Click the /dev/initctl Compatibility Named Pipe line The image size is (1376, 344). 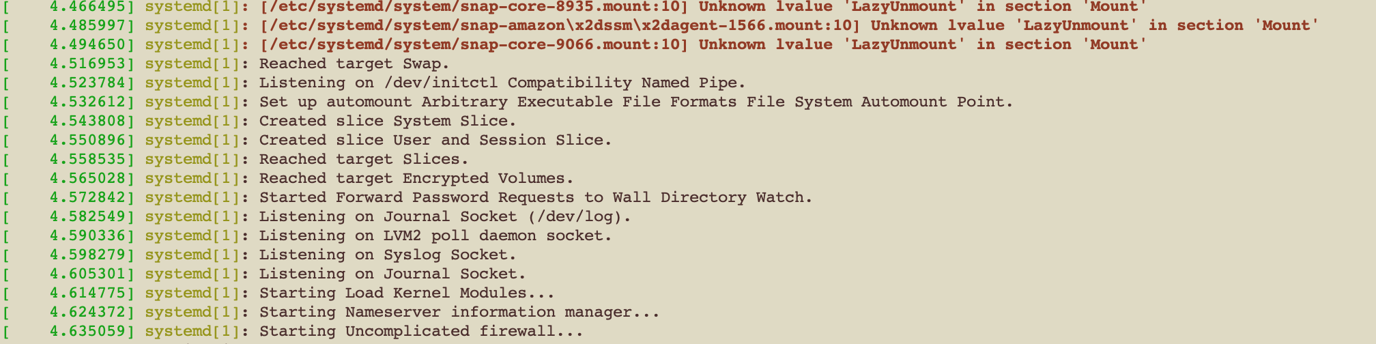click(502, 83)
